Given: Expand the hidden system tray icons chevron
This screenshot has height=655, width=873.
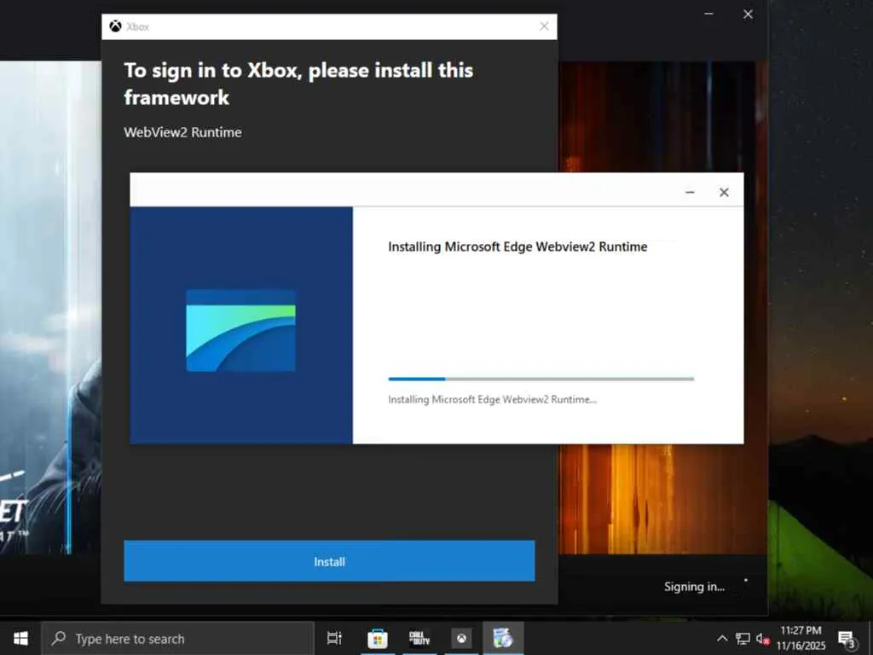Looking at the screenshot, I should click(x=722, y=638).
